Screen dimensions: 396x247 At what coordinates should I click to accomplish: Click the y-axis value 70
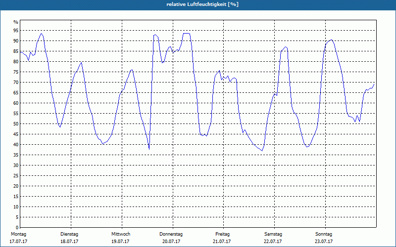(x=16, y=82)
